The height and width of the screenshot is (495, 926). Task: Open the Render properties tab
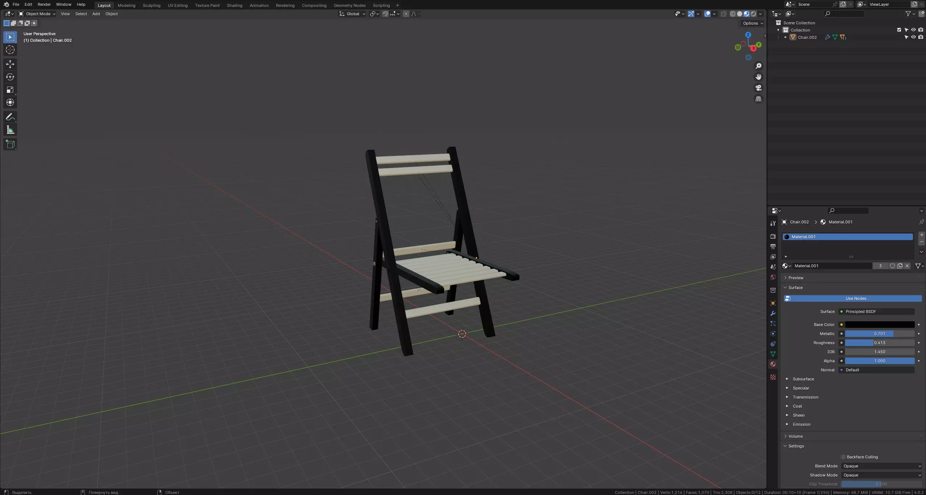[x=773, y=236]
